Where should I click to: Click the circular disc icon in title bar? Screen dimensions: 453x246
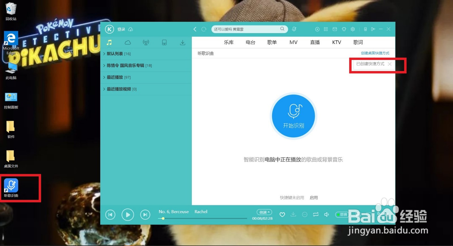tap(317, 29)
